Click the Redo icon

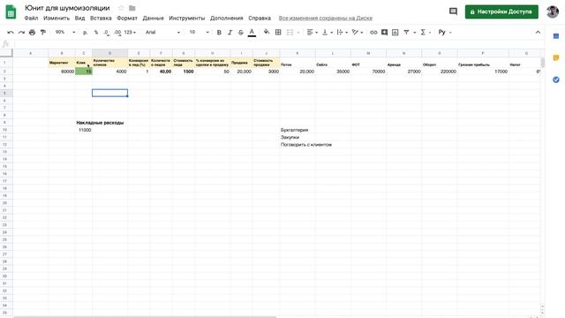21,33
